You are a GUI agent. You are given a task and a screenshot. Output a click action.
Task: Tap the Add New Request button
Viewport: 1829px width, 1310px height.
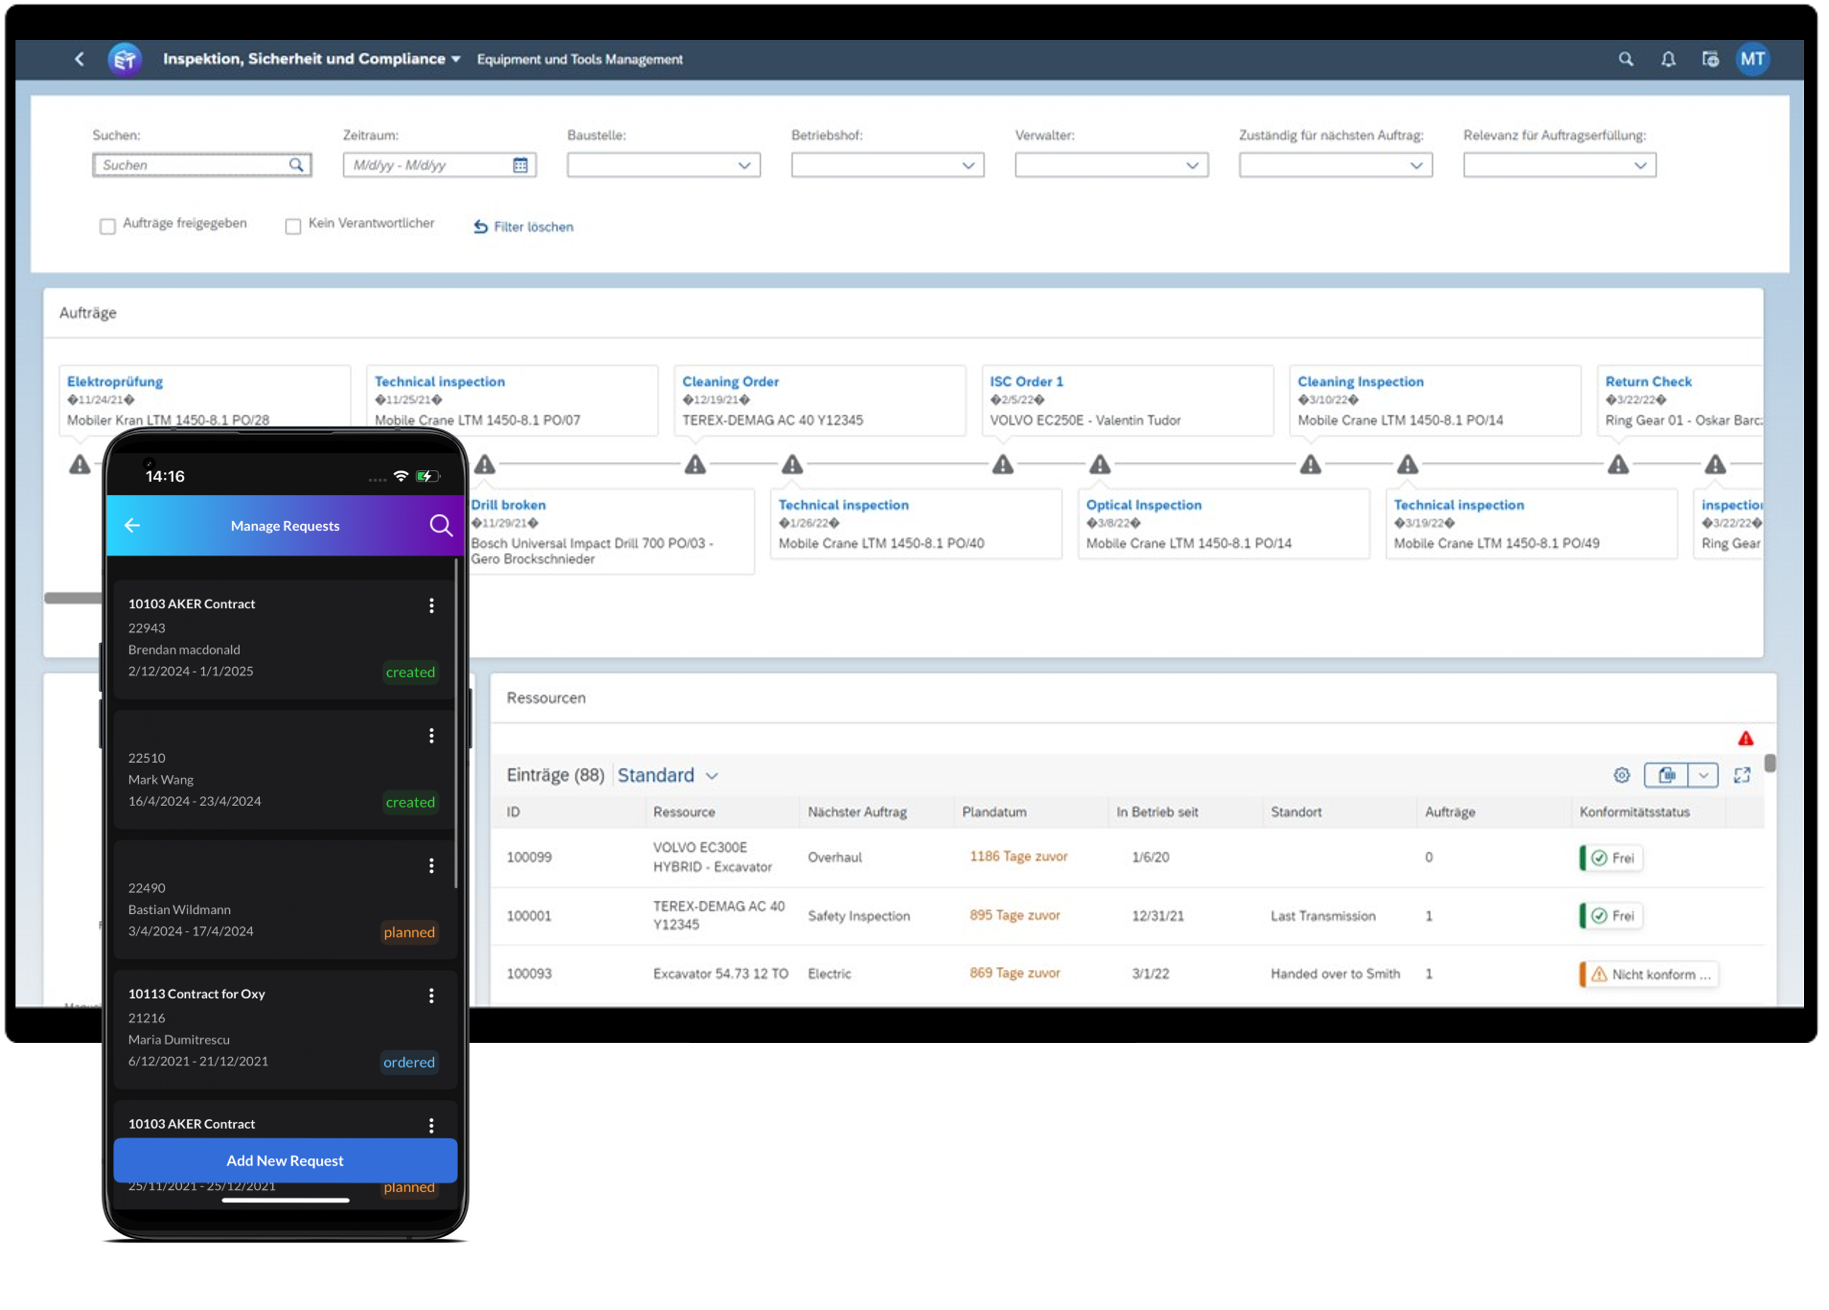click(x=285, y=1160)
